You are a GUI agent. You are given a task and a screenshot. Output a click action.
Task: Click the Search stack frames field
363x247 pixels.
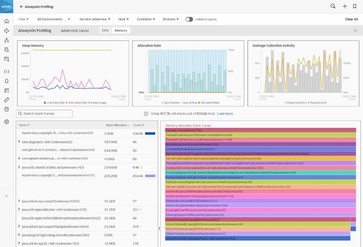click(44, 114)
